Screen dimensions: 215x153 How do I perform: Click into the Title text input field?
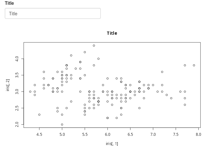coord(53,13)
